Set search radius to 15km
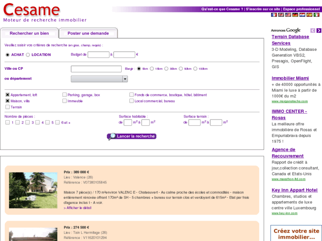Image resolution: width=322 pixels, height=241 pixels. coord(152,69)
